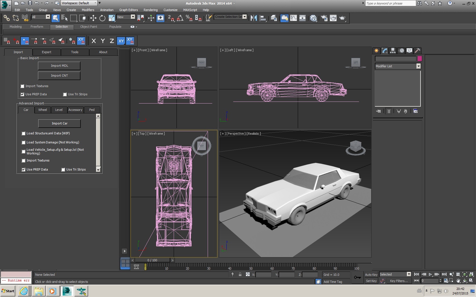
Task: Click the Import Car button
Action: 59,123
